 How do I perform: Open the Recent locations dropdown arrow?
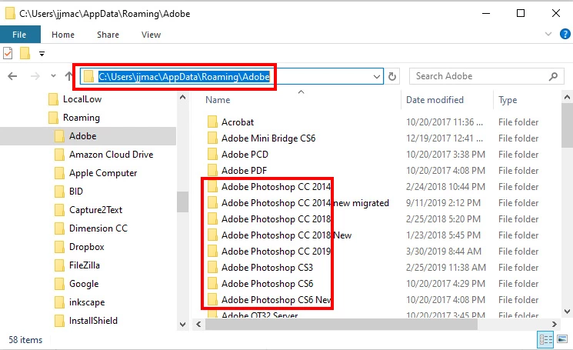[x=53, y=76]
